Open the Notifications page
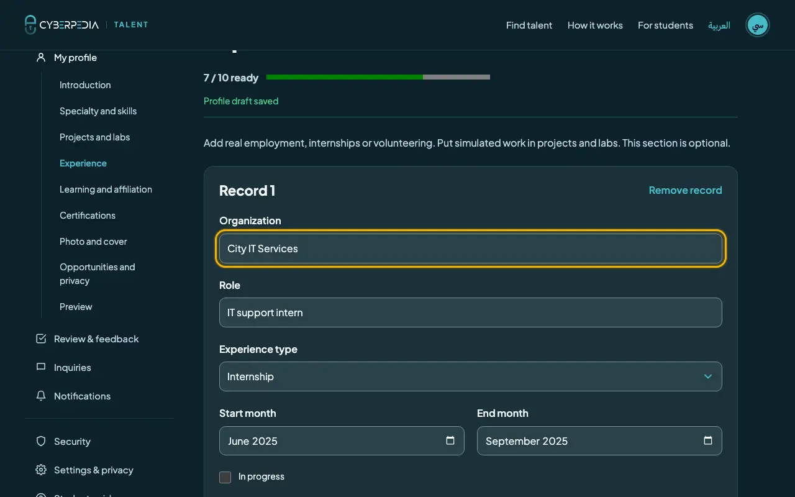The image size is (795, 497). [82, 396]
